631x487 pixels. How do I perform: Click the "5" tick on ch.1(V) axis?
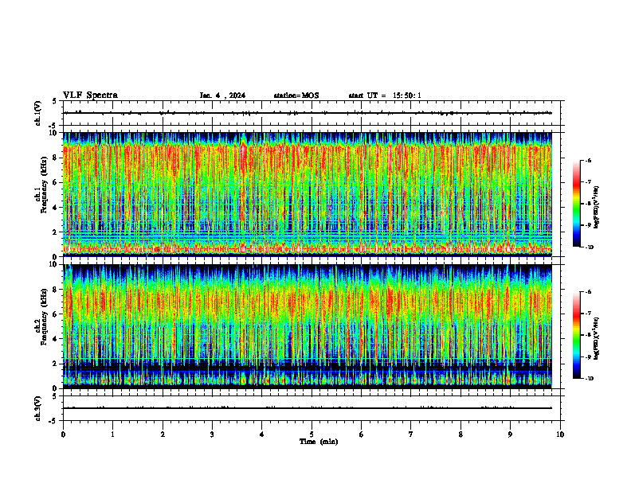[x=55, y=101]
